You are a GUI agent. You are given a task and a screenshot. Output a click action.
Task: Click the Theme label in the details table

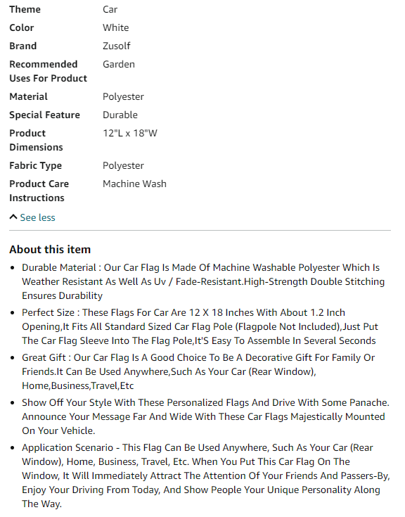click(x=25, y=9)
